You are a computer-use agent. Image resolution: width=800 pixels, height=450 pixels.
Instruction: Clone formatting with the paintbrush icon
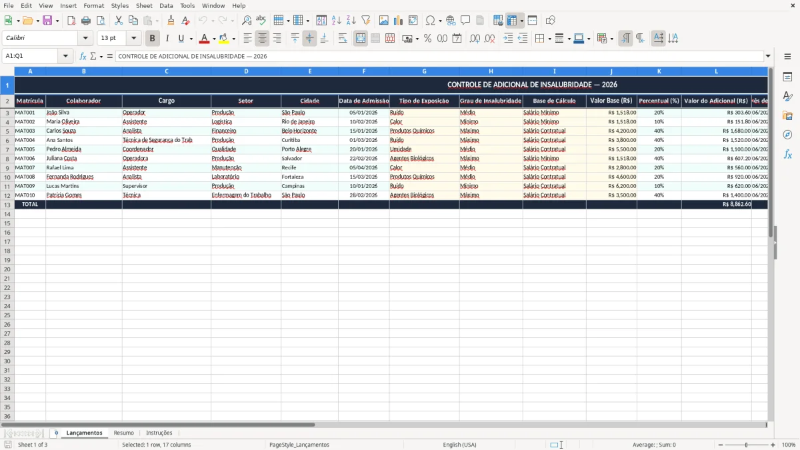[x=171, y=21]
